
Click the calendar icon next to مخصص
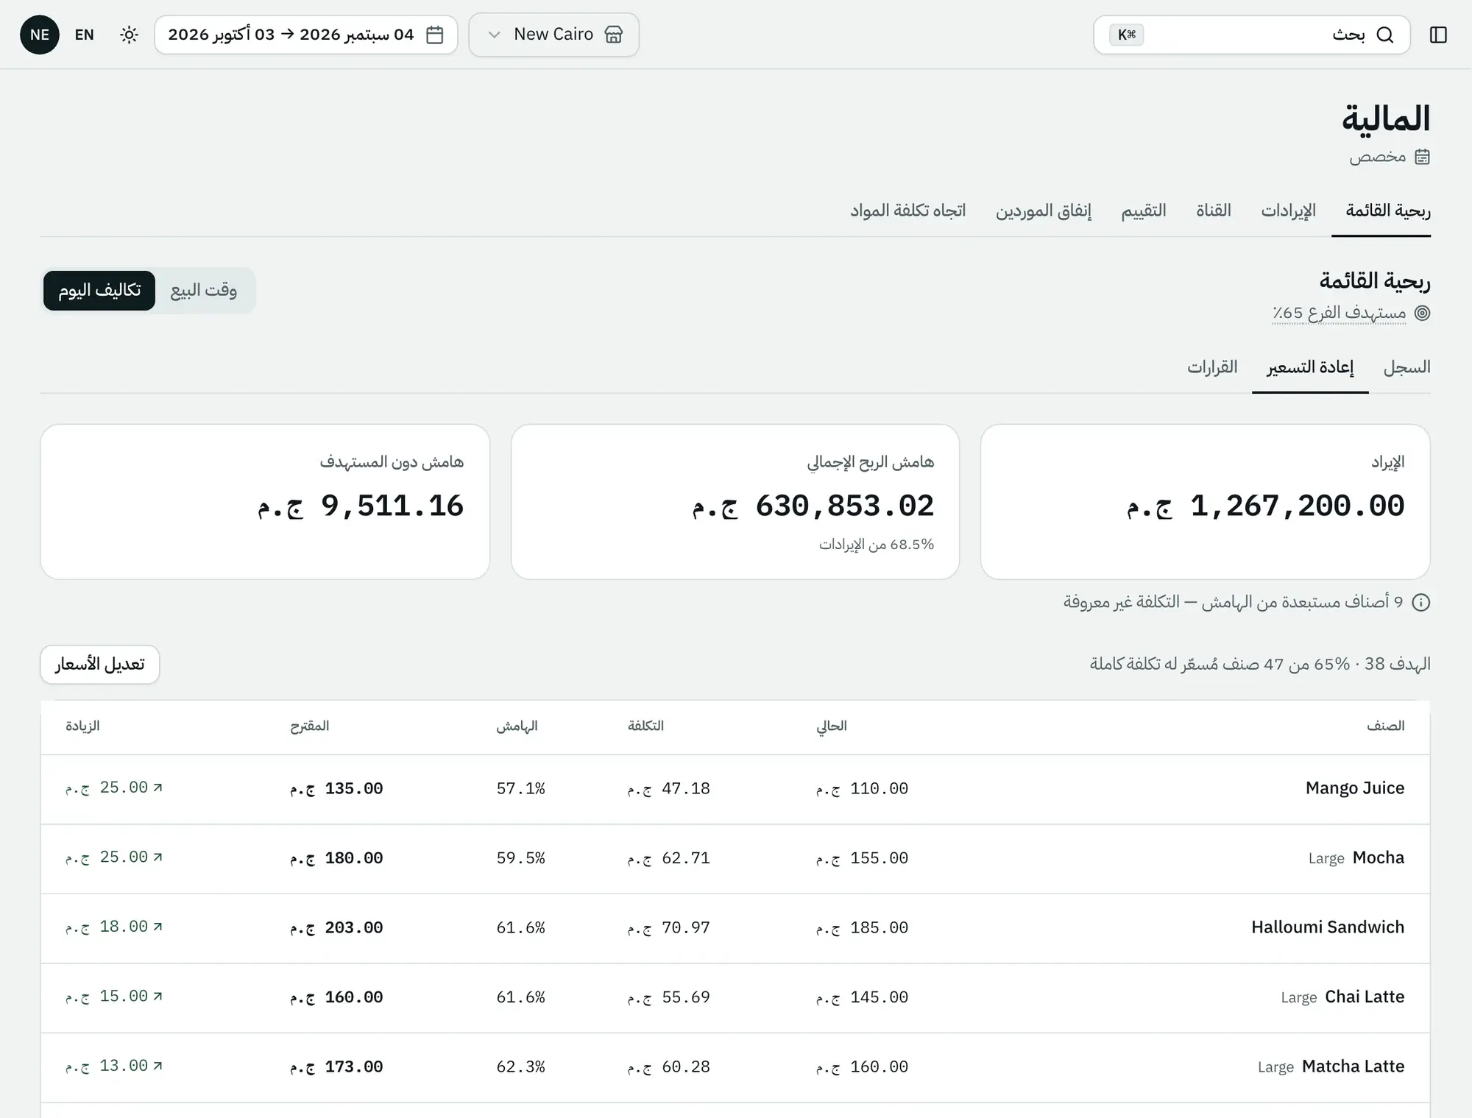point(1422,157)
